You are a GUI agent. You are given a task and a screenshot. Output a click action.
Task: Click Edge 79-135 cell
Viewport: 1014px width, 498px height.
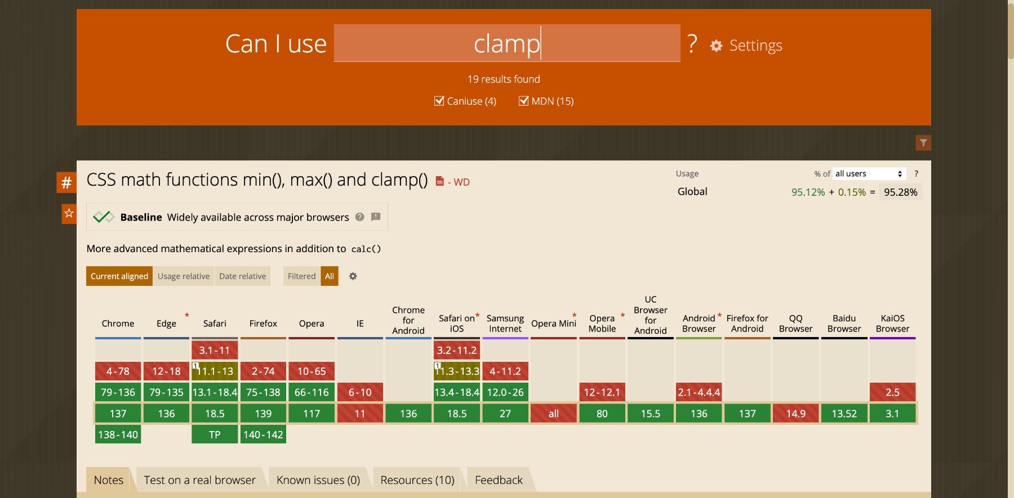[x=166, y=392]
